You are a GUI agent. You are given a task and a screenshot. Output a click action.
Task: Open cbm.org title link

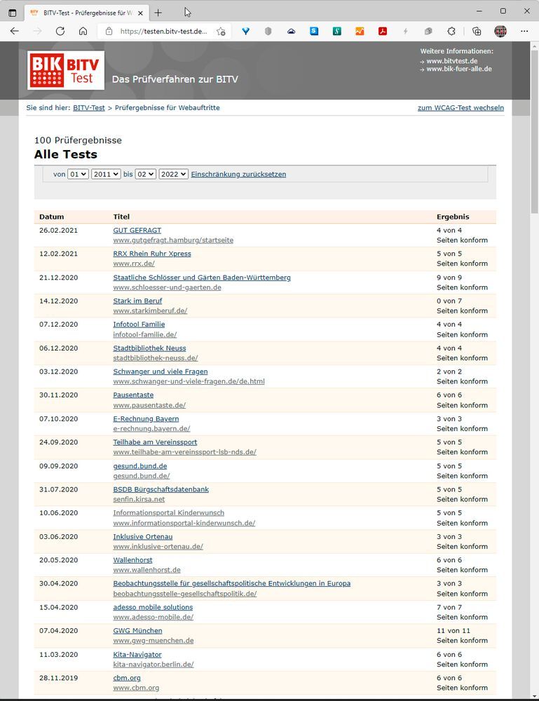click(x=127, y=678)
